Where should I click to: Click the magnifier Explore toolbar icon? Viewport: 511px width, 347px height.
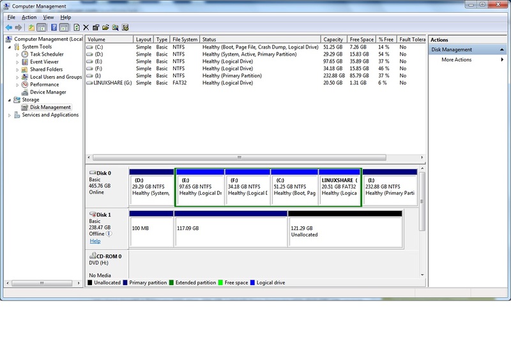(116, 27)
